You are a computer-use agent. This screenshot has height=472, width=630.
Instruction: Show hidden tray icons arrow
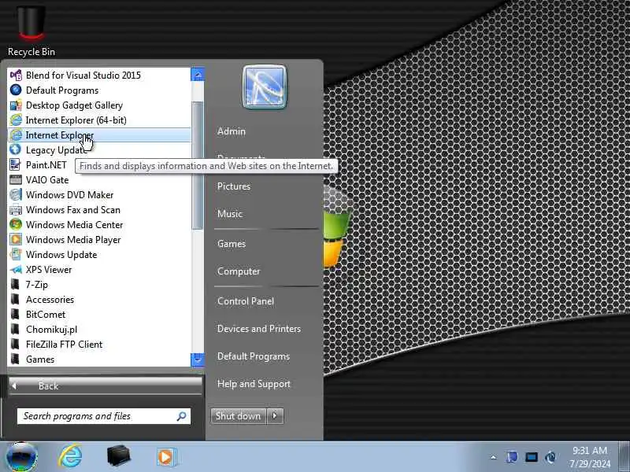[x=494, y=457]
